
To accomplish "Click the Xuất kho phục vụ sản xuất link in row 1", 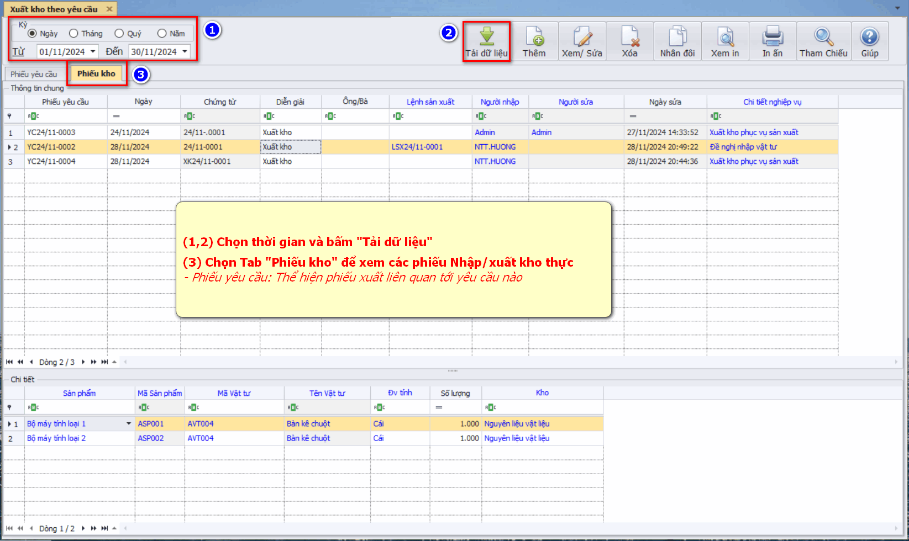I will (754, 132).
